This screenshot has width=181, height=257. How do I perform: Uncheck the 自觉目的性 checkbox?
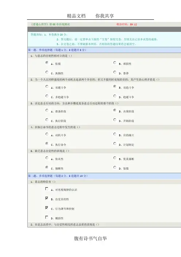(x=47, y=198)
